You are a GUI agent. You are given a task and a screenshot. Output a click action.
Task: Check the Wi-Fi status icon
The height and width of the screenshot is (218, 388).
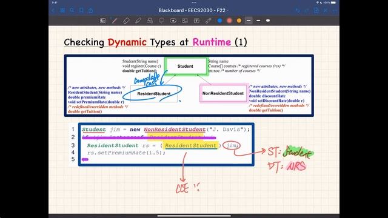click(x=318, y=2)
